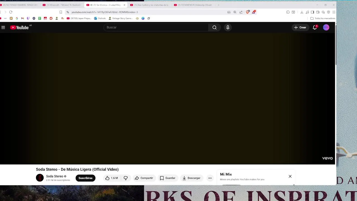
Task: Open Soda Stereo channel name link
Action: tap(55, 176)
